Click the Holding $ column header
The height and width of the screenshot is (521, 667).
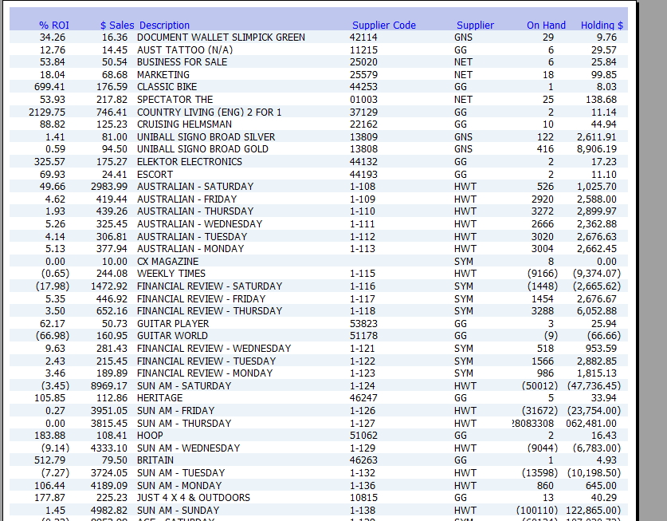602,26
